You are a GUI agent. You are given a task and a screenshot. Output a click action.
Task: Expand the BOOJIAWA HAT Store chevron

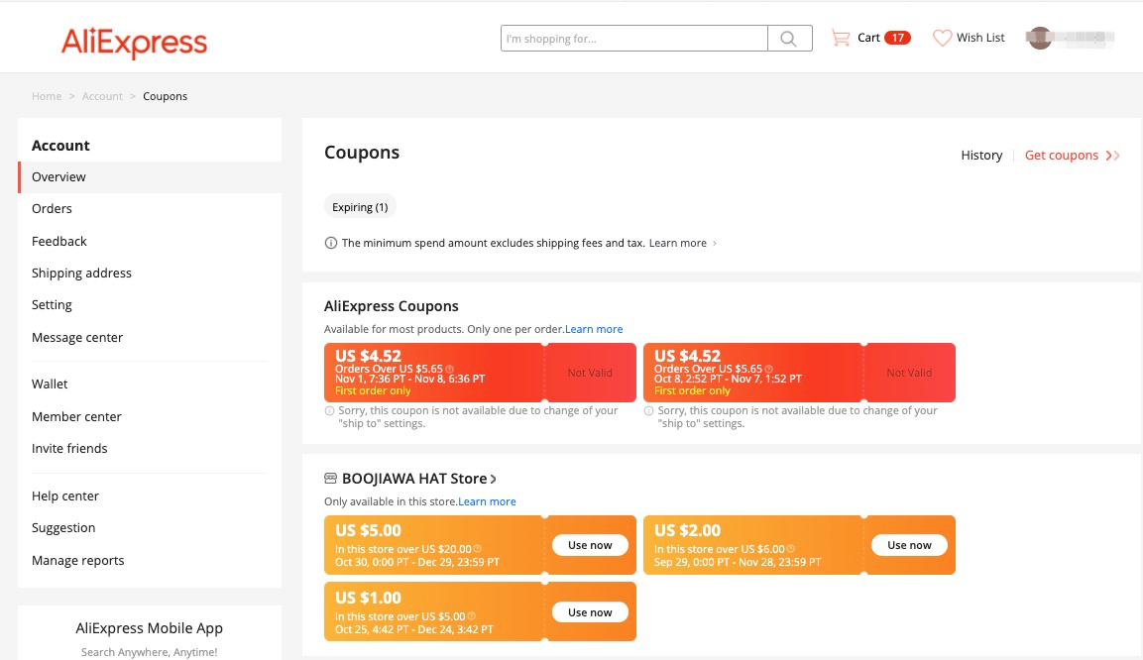[494, 479]
